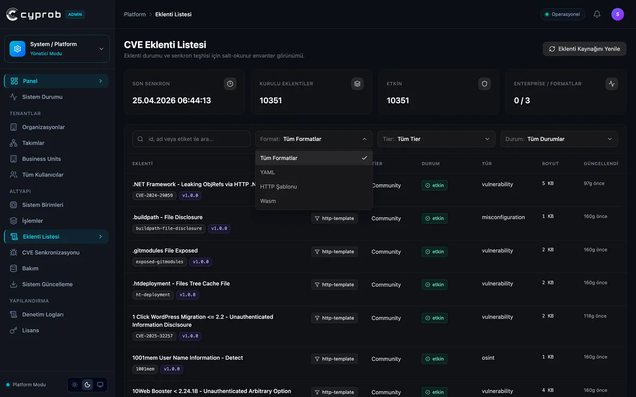
Task: Click misconfiguration type in .buildpath row
Action: [503, 217]
